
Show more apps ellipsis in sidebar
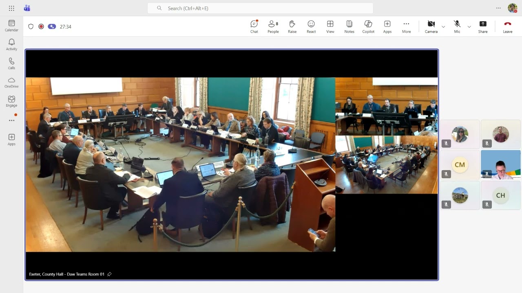[11, 120]
